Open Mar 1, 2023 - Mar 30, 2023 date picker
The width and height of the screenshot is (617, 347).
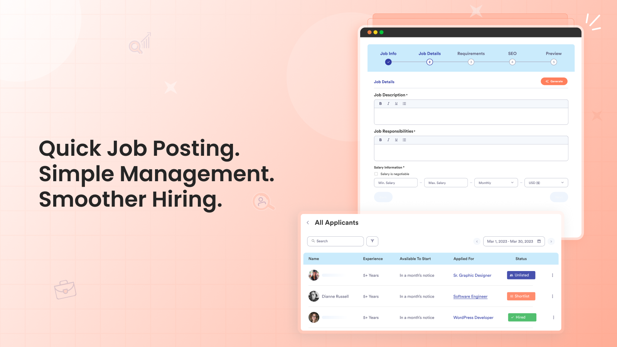pyautogui.click(x=514, y=241)
